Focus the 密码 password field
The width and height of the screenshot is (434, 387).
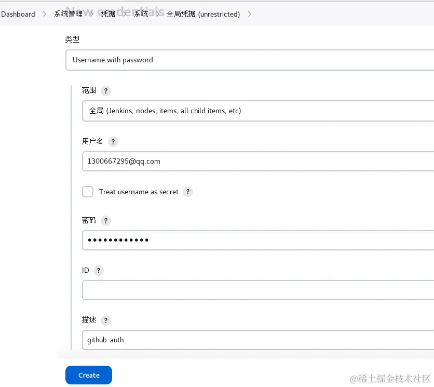tap(258, 240)
